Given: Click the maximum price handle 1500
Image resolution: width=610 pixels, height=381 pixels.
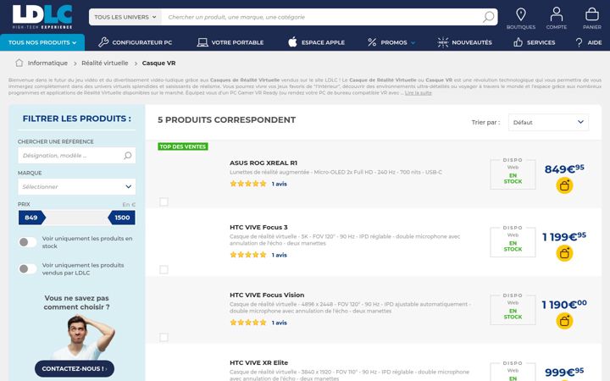Looking at the screenshot, I should click(121, 218).
